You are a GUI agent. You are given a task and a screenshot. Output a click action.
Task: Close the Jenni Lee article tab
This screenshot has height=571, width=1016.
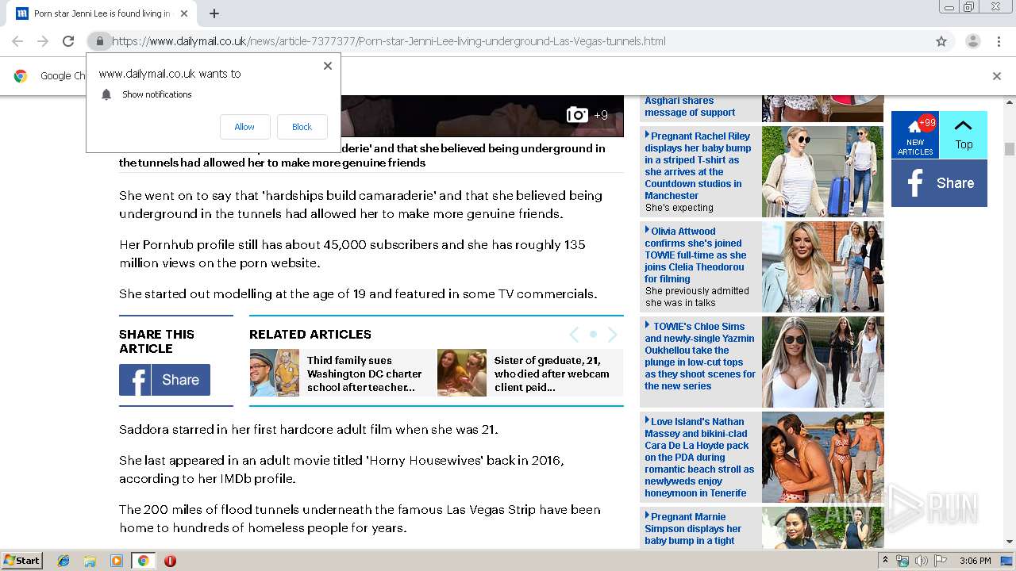click(x=184, y=13)
